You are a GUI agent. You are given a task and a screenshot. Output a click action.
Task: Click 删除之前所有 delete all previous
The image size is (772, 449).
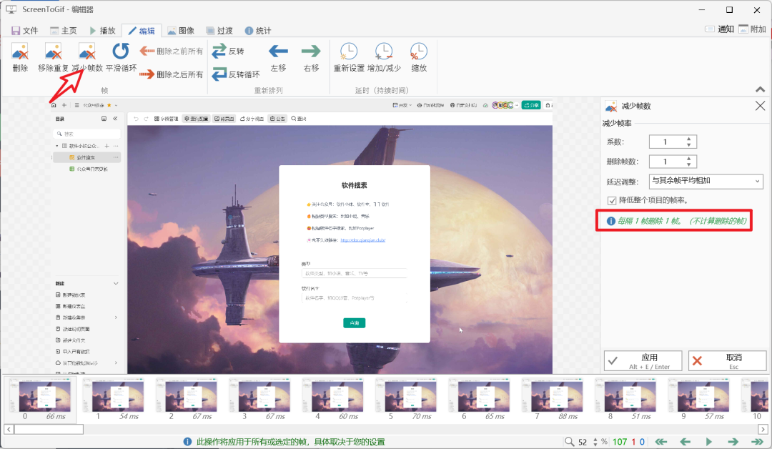coord(172,51)
